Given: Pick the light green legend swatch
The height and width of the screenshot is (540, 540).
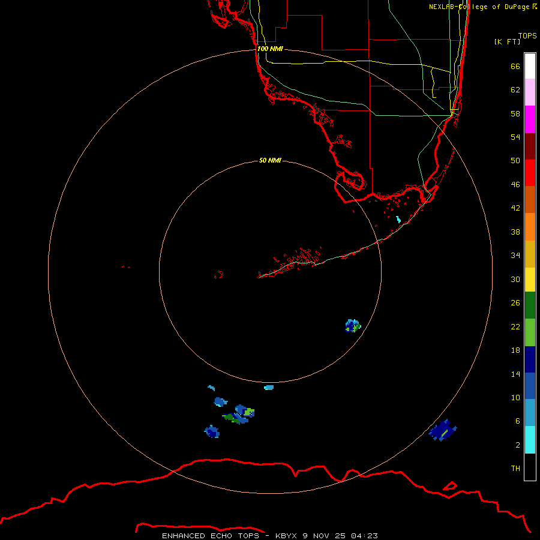Looking at the screenshot, I should pos(530,332).
